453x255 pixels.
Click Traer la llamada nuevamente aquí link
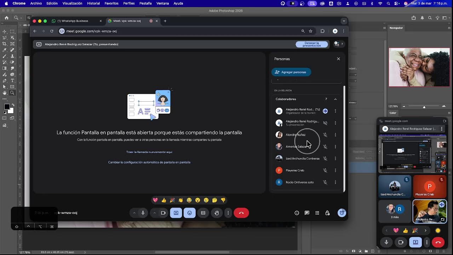149,152
